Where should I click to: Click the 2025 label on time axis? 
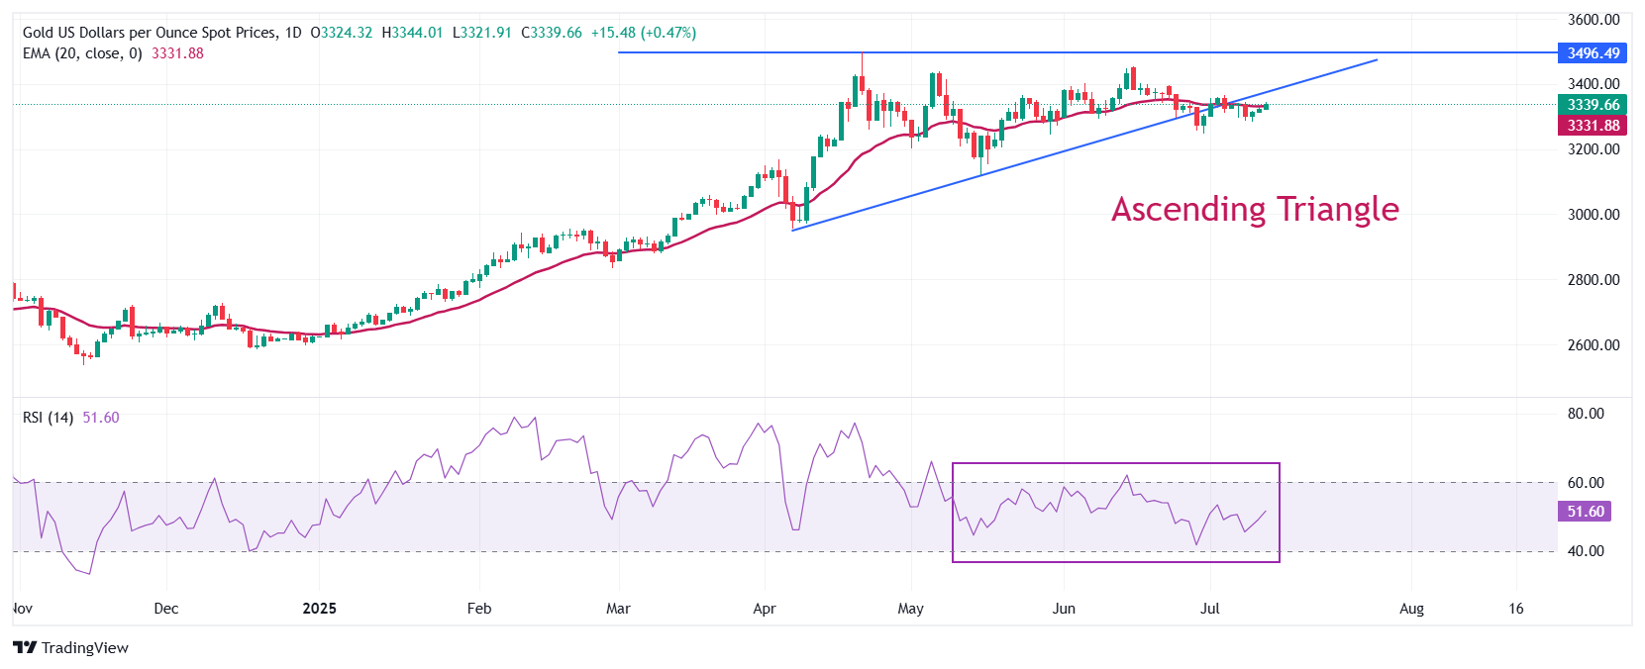pos(319,609)
